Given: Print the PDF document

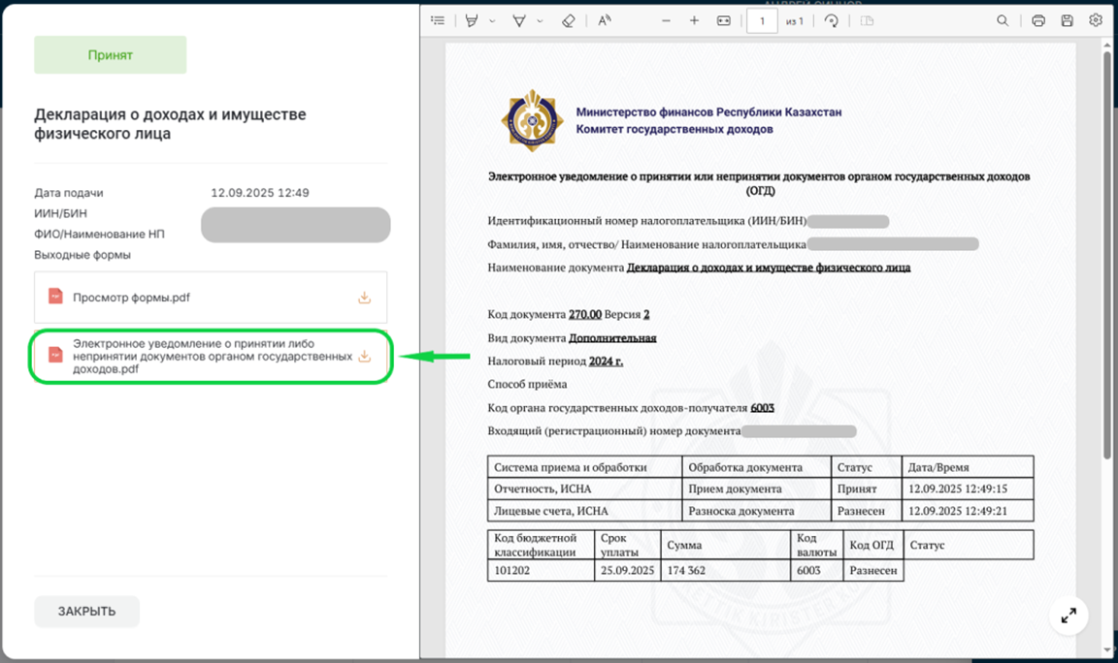Looking at the screenshot, I should [1038, 20].
